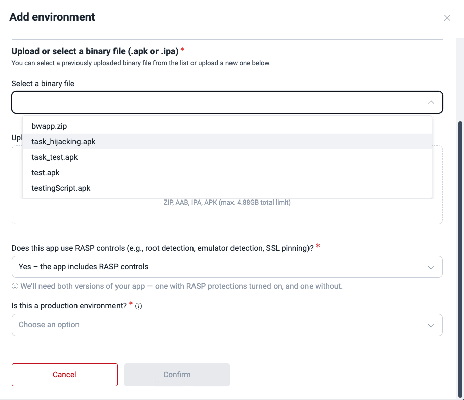Image resolution: width=464 pixels, height=400 pixels.
Task: Select task_hijacking.apk from the list
Action: pos(63,141)
